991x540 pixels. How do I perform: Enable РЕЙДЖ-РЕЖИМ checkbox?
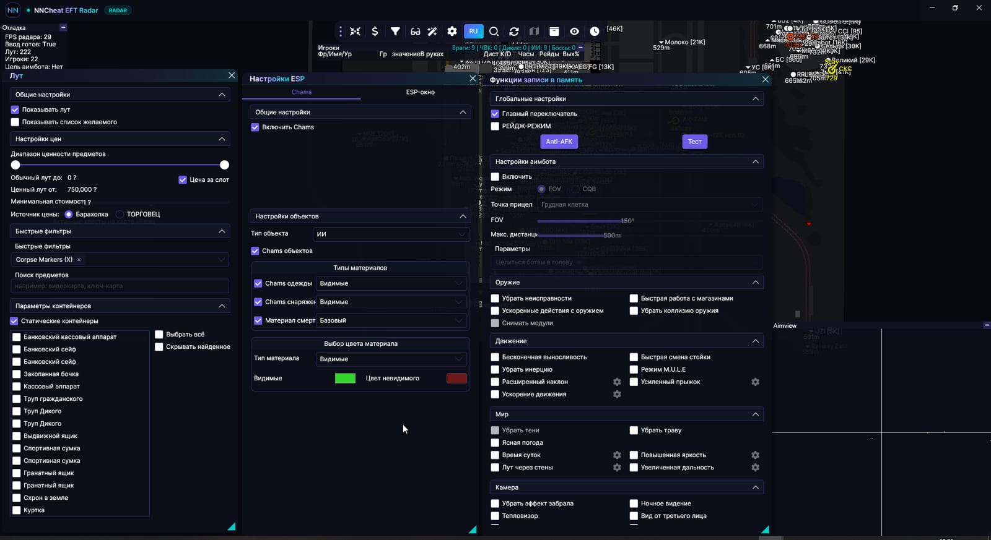click(495, 126)
